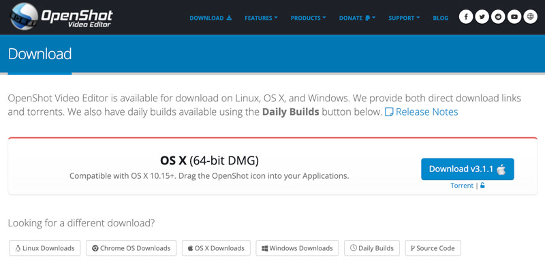The height and width of the screenshot is (272, 545).
Task: Visit the Reddit community icon
Action: tap(499, 18)
